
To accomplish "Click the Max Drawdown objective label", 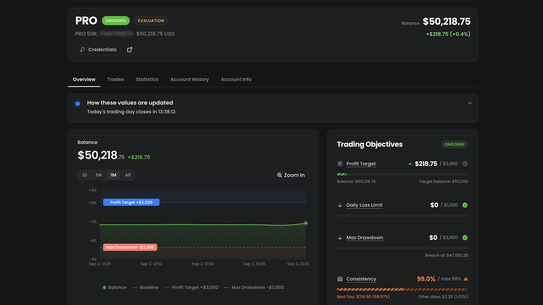I will (x=365, y=238).
